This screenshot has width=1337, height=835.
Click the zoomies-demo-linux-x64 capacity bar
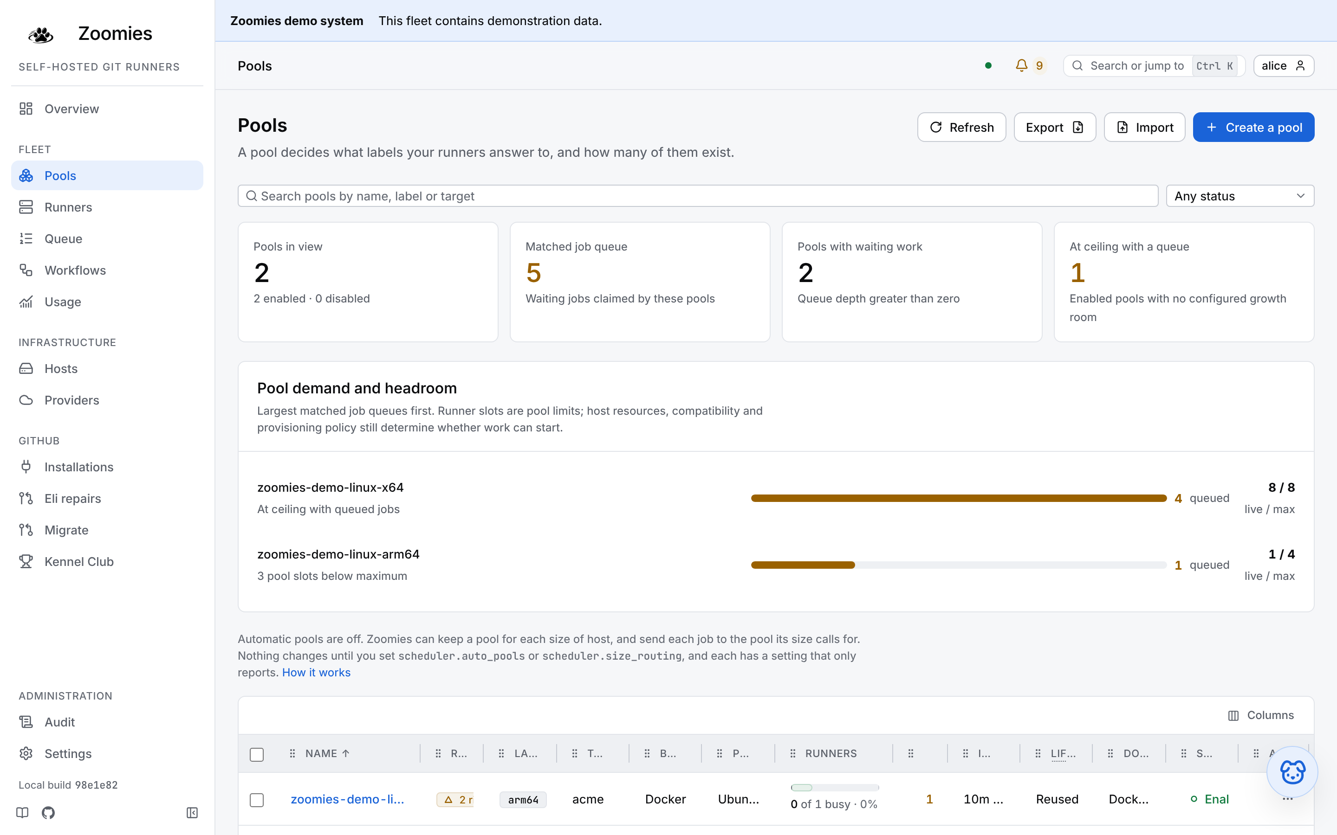(959, 498)
